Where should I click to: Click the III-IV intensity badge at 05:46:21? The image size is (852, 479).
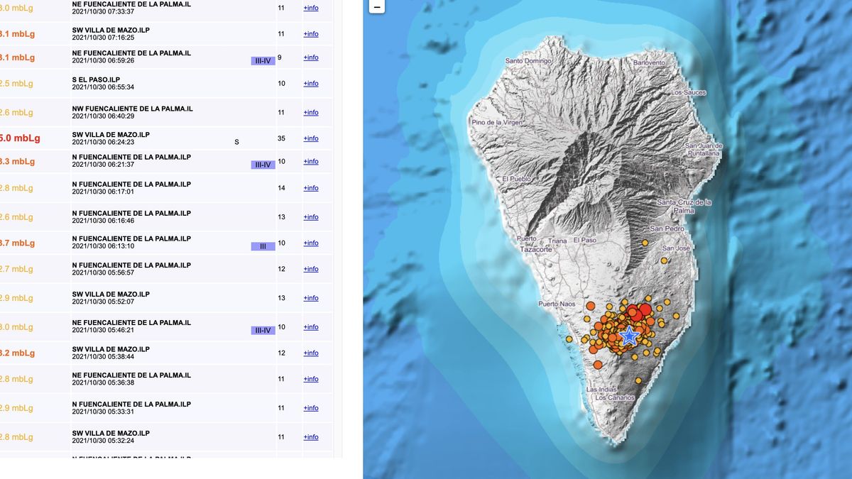pyautogui.click(x=263, y=331)
